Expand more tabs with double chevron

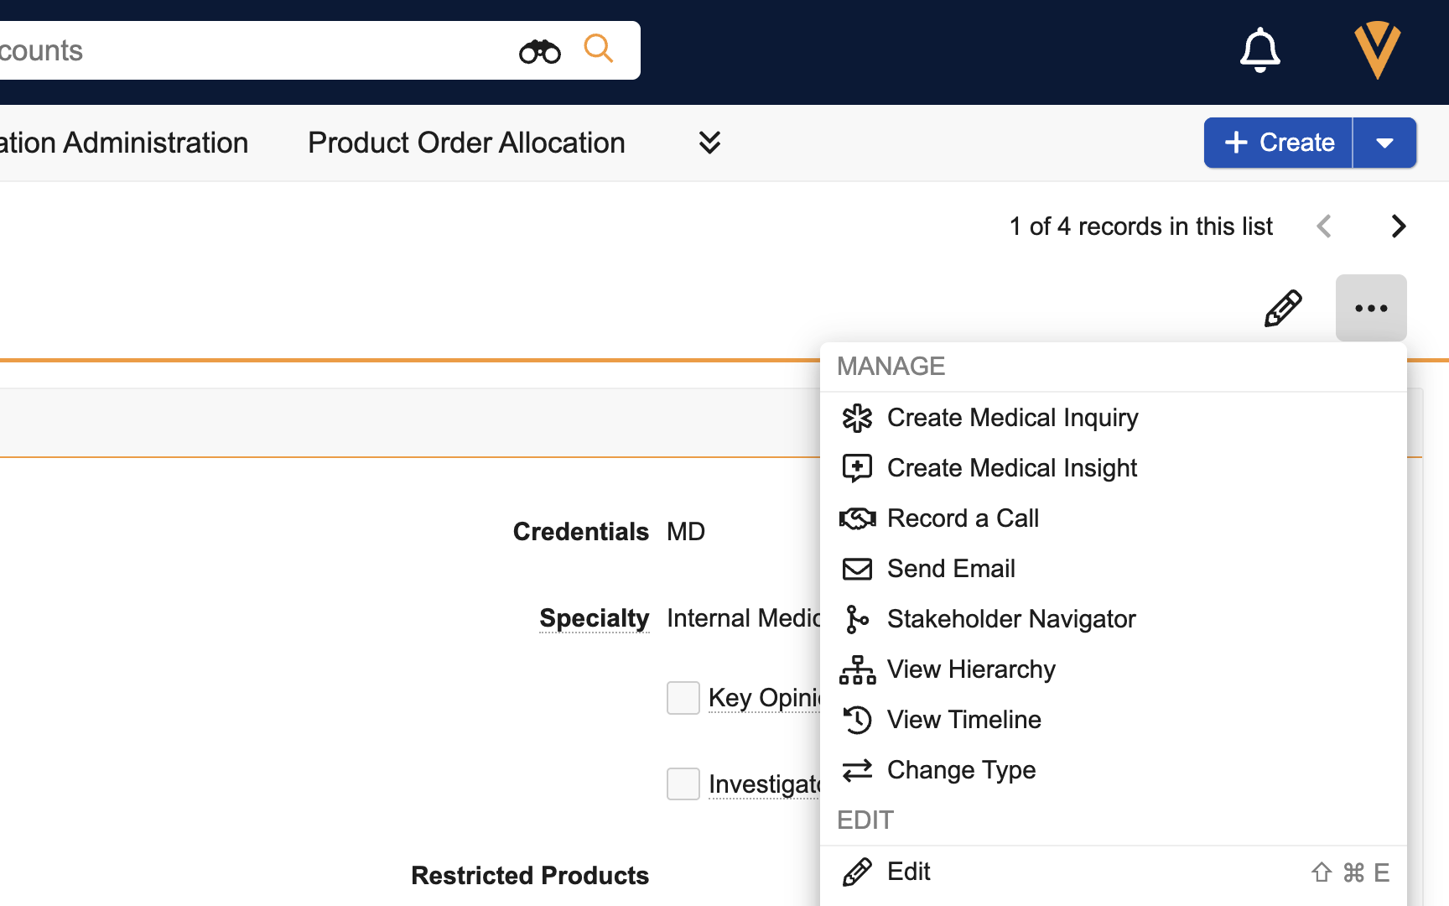709,143
